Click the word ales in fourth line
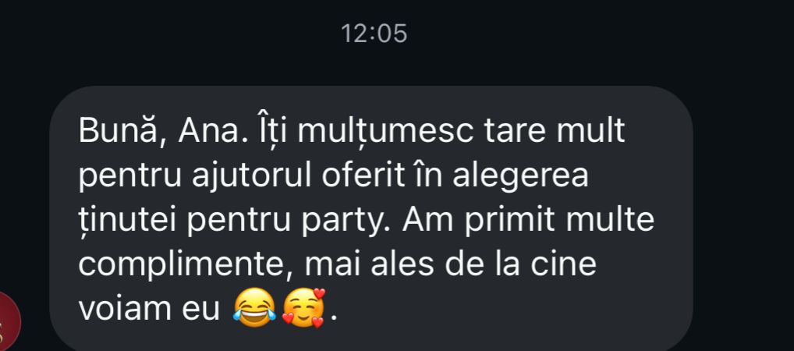794x351 pixels. tap(402, 264)
